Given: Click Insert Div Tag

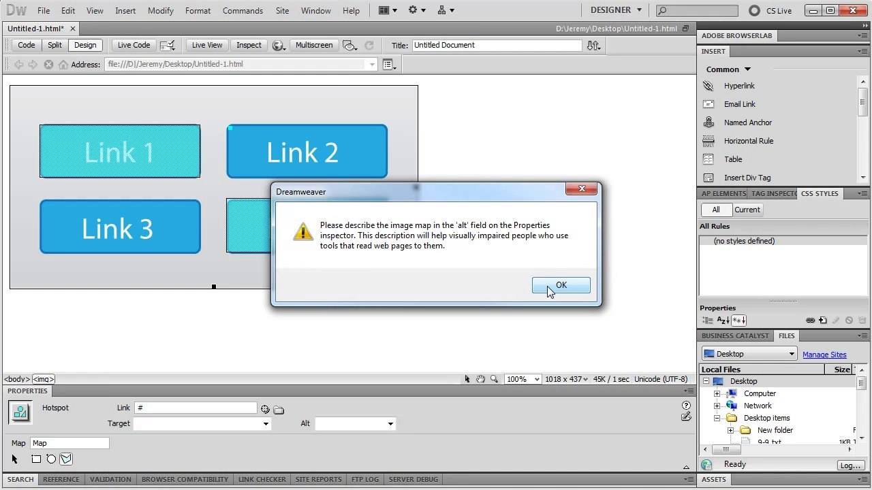Looking at the screenshot, I should [747, 178].
